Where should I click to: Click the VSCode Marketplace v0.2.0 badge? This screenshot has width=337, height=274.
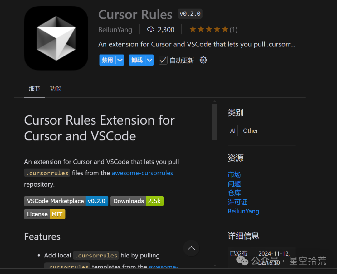pyautogui.click(x=66, y=201)
